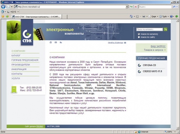Click the browser Home toolbar icon
This screenshot has width=180, height=134.
pyautogui.click(x=131, y=17)
